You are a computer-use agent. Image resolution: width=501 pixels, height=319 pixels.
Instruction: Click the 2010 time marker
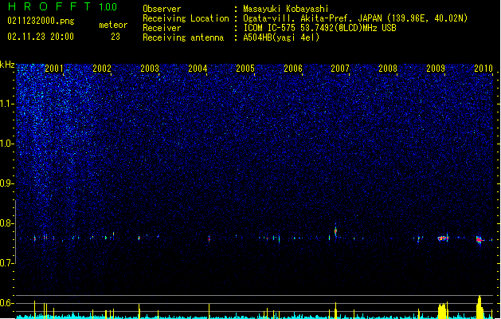483,68
